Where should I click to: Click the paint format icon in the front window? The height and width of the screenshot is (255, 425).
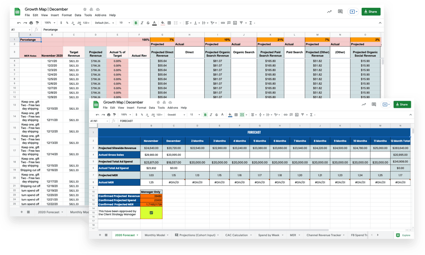click(114, 115)
